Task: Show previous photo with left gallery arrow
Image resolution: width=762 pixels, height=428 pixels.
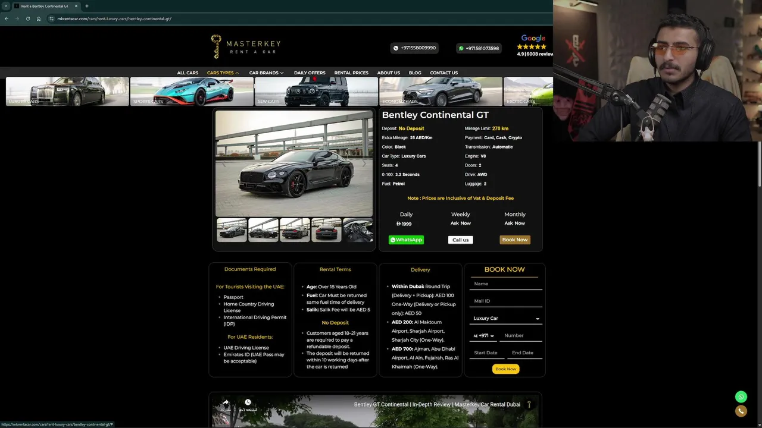Action: point(224,164)
